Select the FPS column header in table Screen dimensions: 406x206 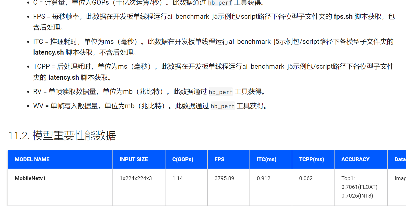(x=219, y=159)
